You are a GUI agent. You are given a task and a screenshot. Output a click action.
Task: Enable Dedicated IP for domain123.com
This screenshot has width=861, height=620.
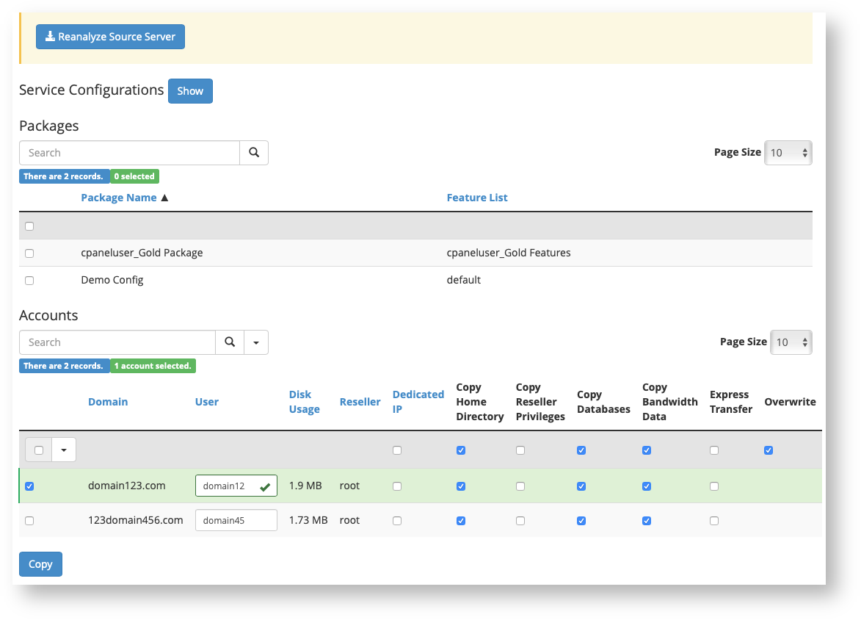pos(397,486)
